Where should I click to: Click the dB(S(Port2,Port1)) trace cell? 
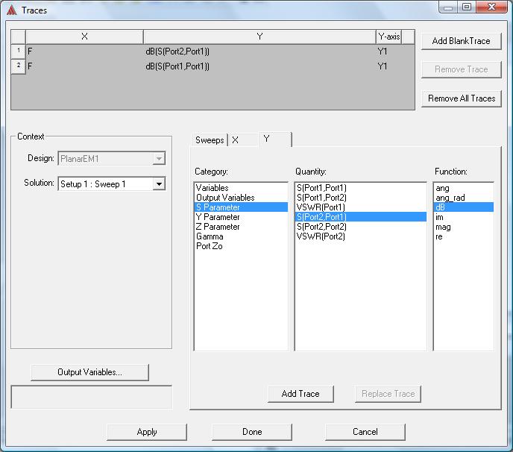coord(259,51)
